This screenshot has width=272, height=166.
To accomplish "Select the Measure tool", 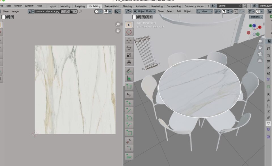I will point(129,78).
